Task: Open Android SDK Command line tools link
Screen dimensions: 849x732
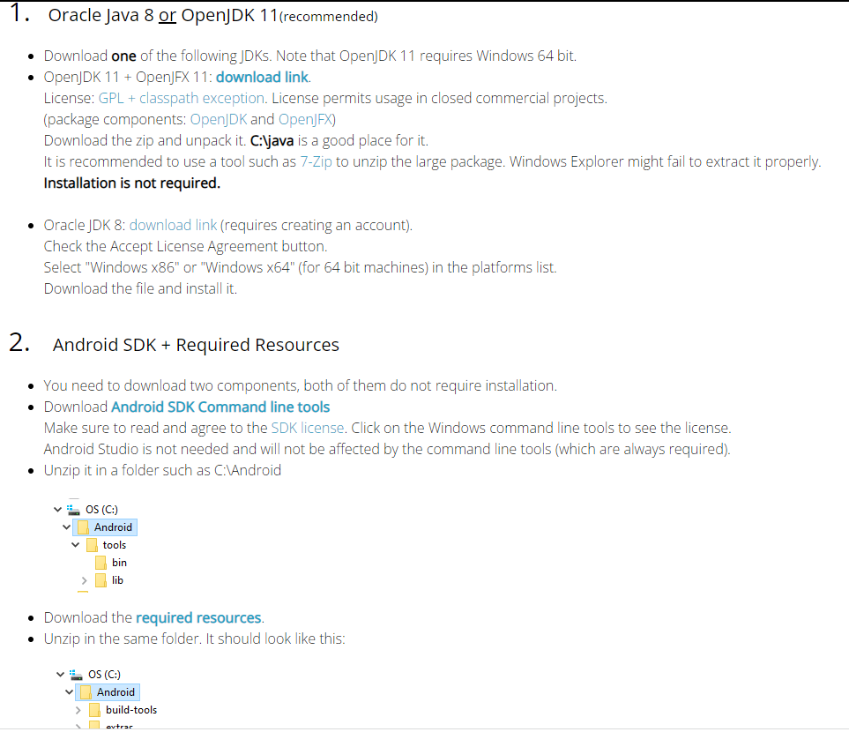Action: coord(220,407)
